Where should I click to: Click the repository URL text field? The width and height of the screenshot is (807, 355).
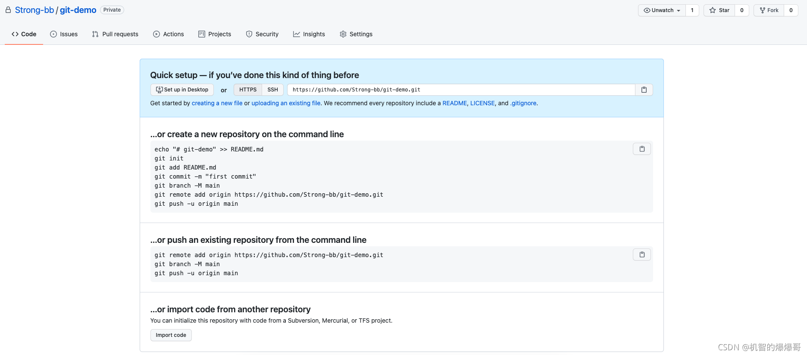461,90
